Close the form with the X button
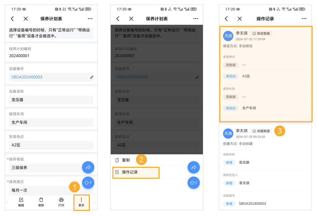 [x=26, y=19]
